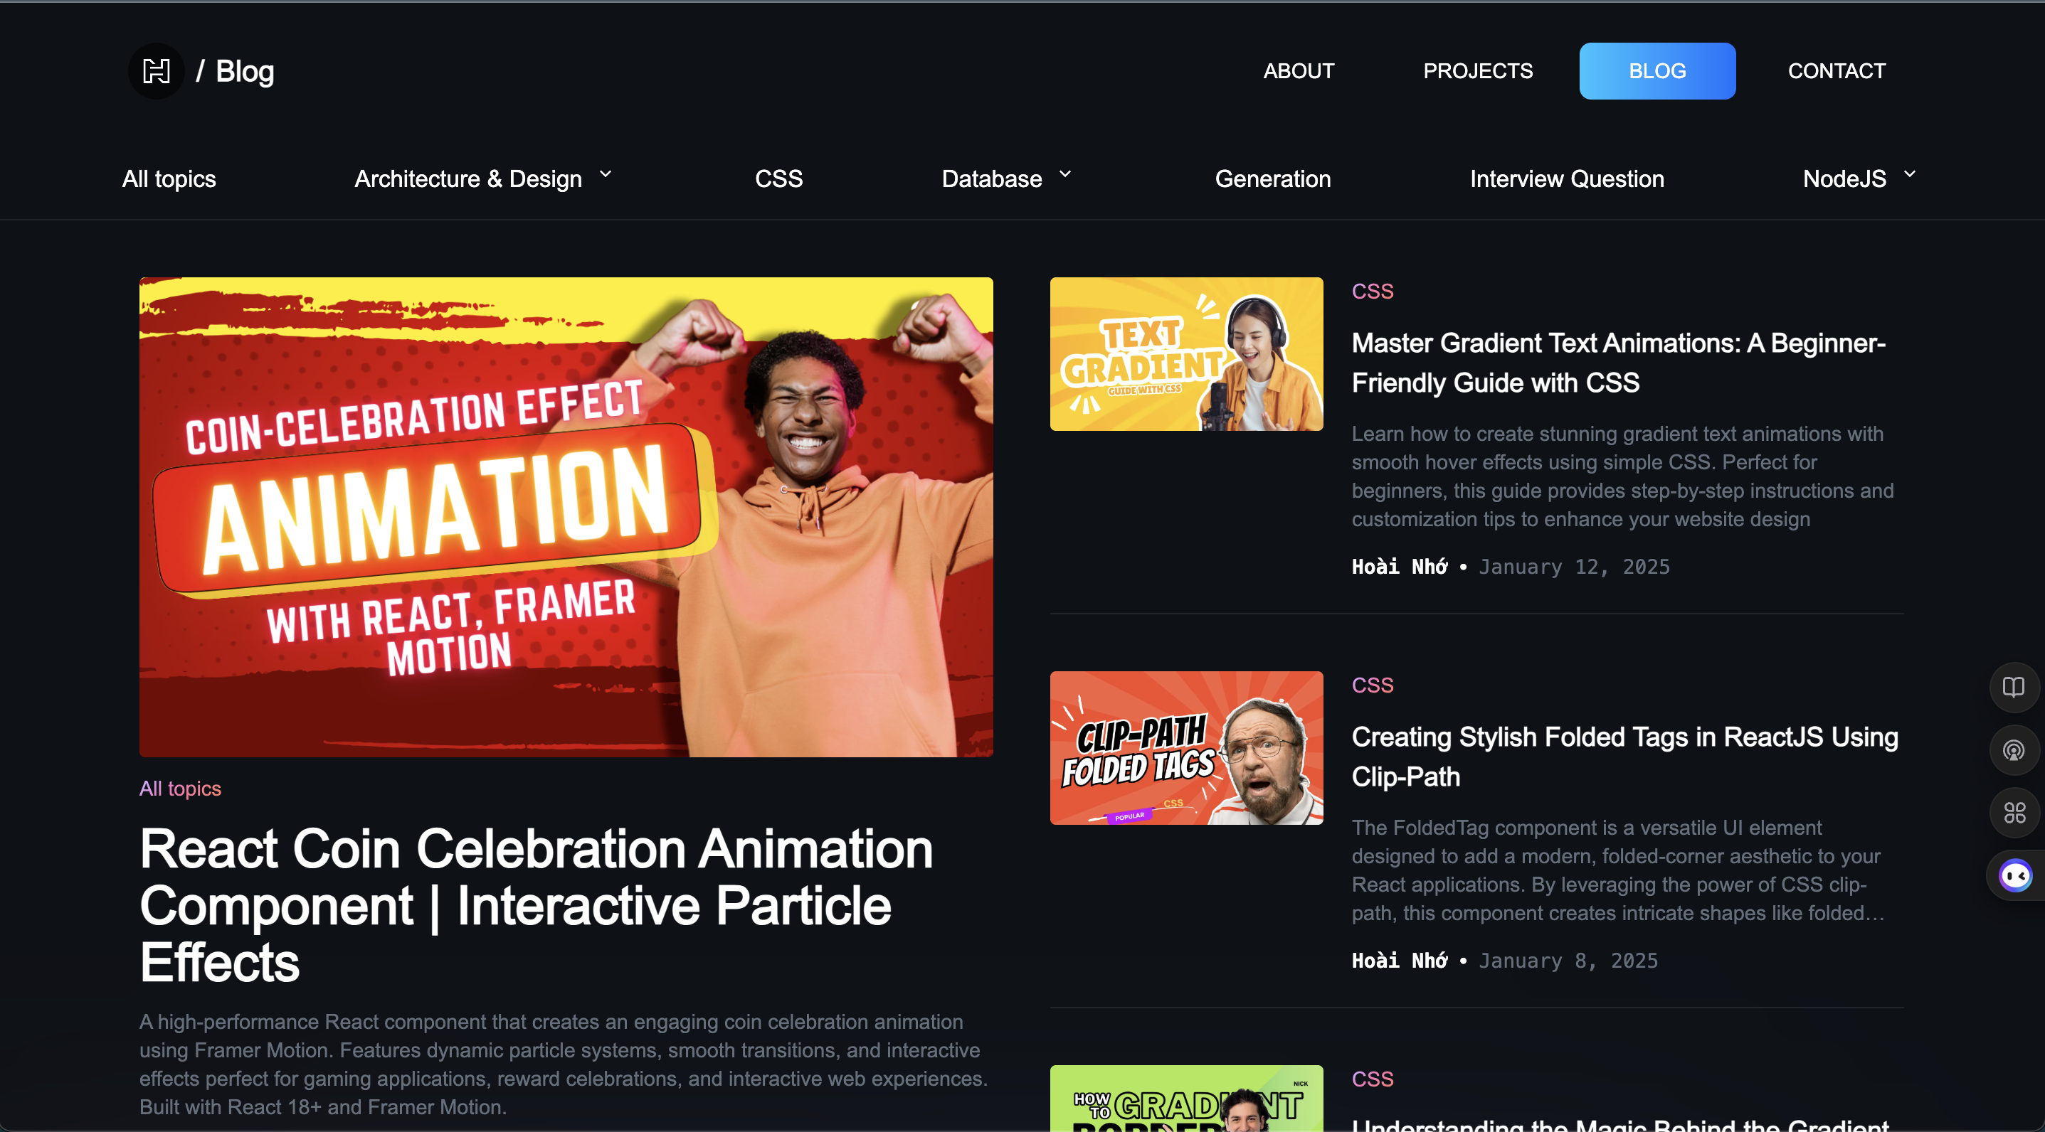Open Master Gradient Text Animations article title
Image resolution: width=2045 pixels, height=1132 pixels.
click(1619, 363)
